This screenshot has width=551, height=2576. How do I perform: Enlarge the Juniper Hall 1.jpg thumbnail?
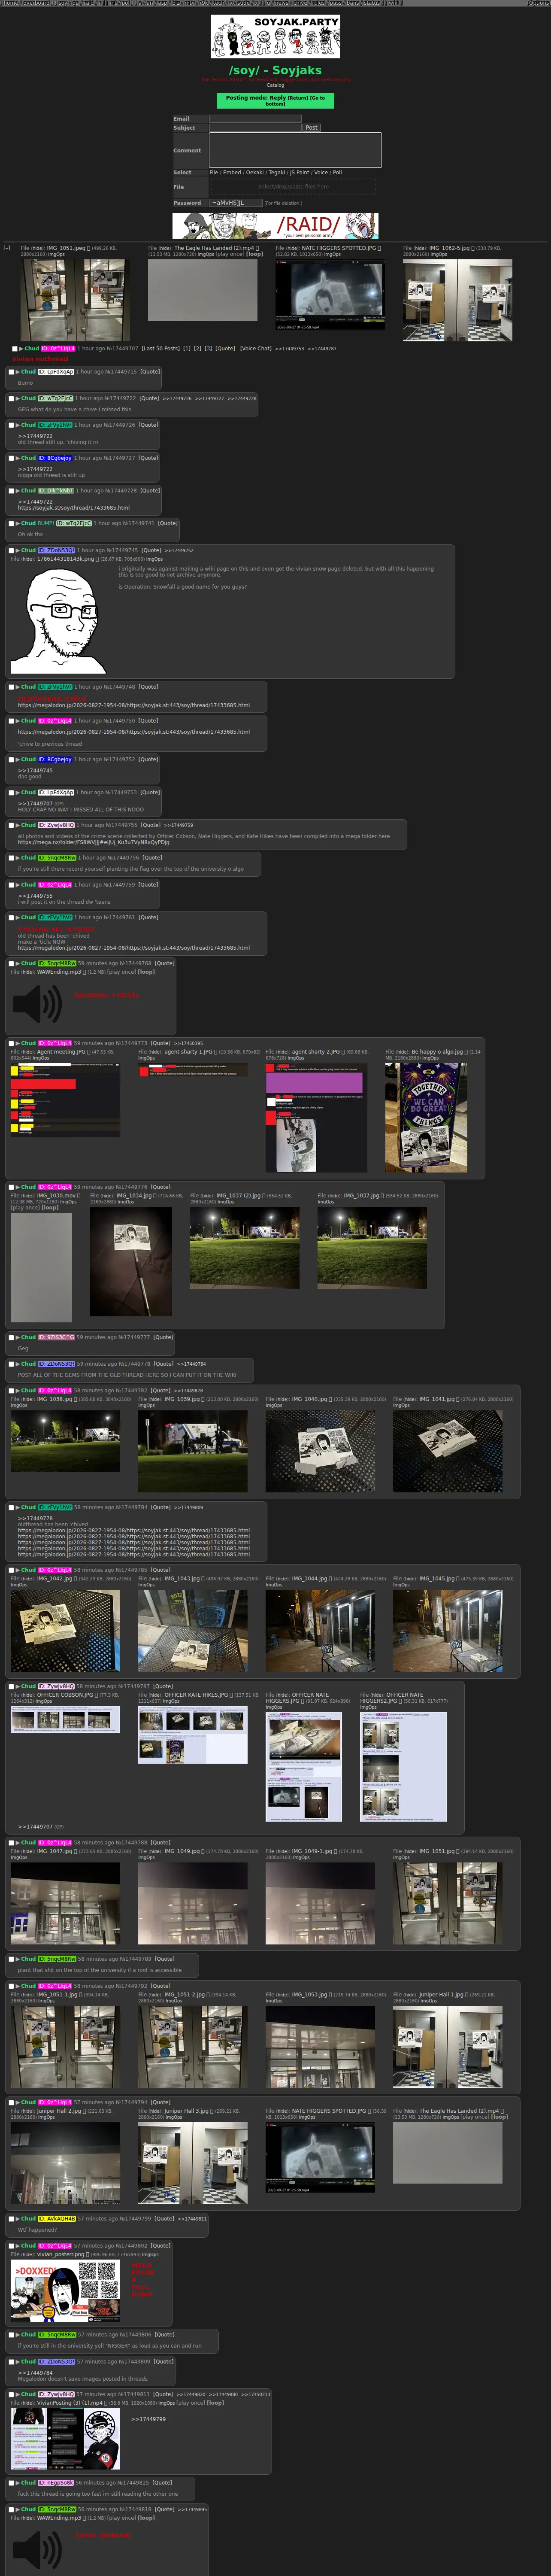click(x=448, y=2046)
